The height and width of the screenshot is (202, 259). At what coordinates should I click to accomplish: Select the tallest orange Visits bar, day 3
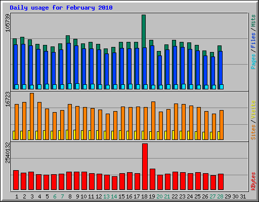[32, 116]
